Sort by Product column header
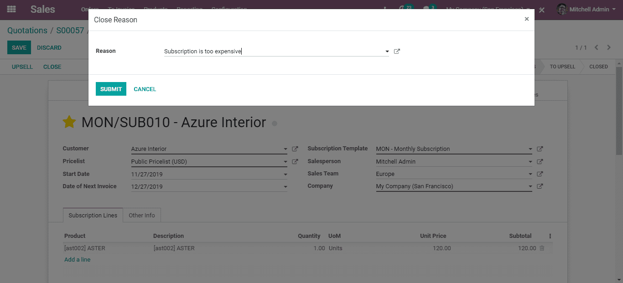 [75, 236]
